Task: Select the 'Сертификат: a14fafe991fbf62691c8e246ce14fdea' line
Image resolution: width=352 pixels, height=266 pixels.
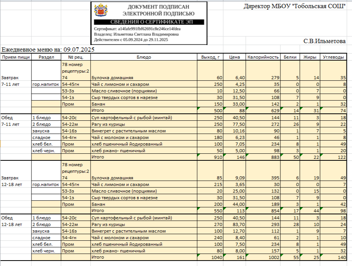Action: 137,29
